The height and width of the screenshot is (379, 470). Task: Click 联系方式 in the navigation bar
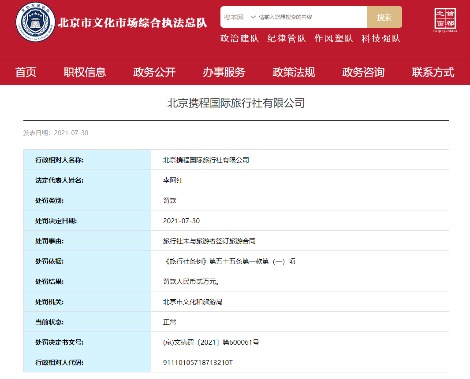pyautogui.click(x=433, y=72)
